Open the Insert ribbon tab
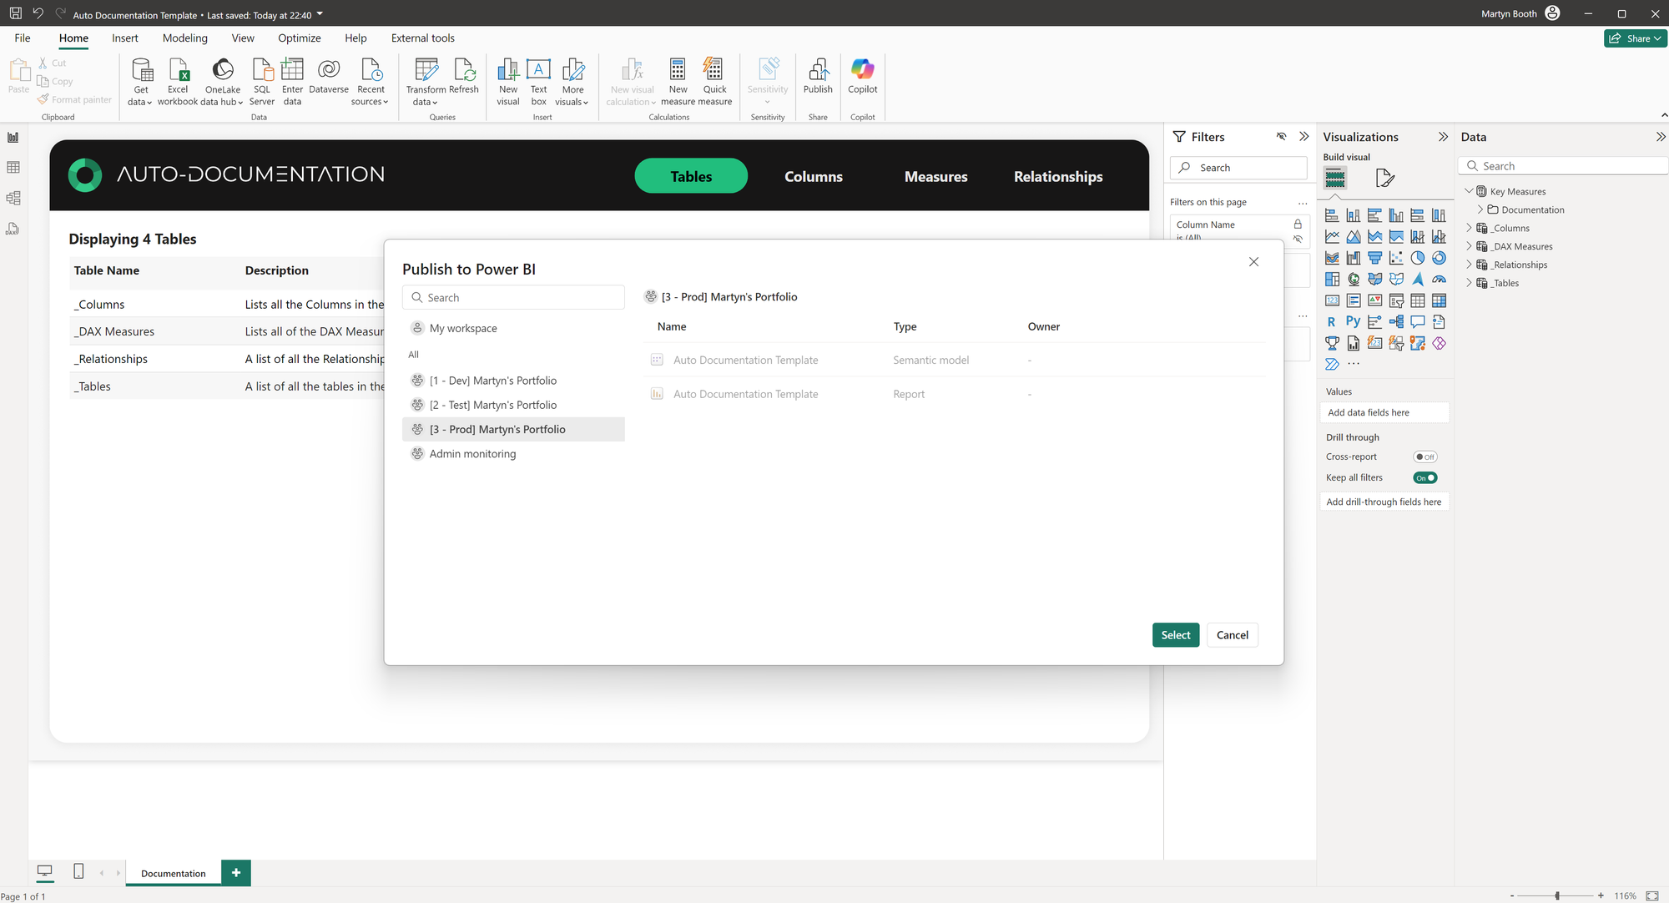This screenshot has height=903, width=1669. pos(125,38)
